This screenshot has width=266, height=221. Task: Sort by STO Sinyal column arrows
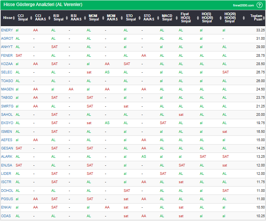(x=139, y=18)
